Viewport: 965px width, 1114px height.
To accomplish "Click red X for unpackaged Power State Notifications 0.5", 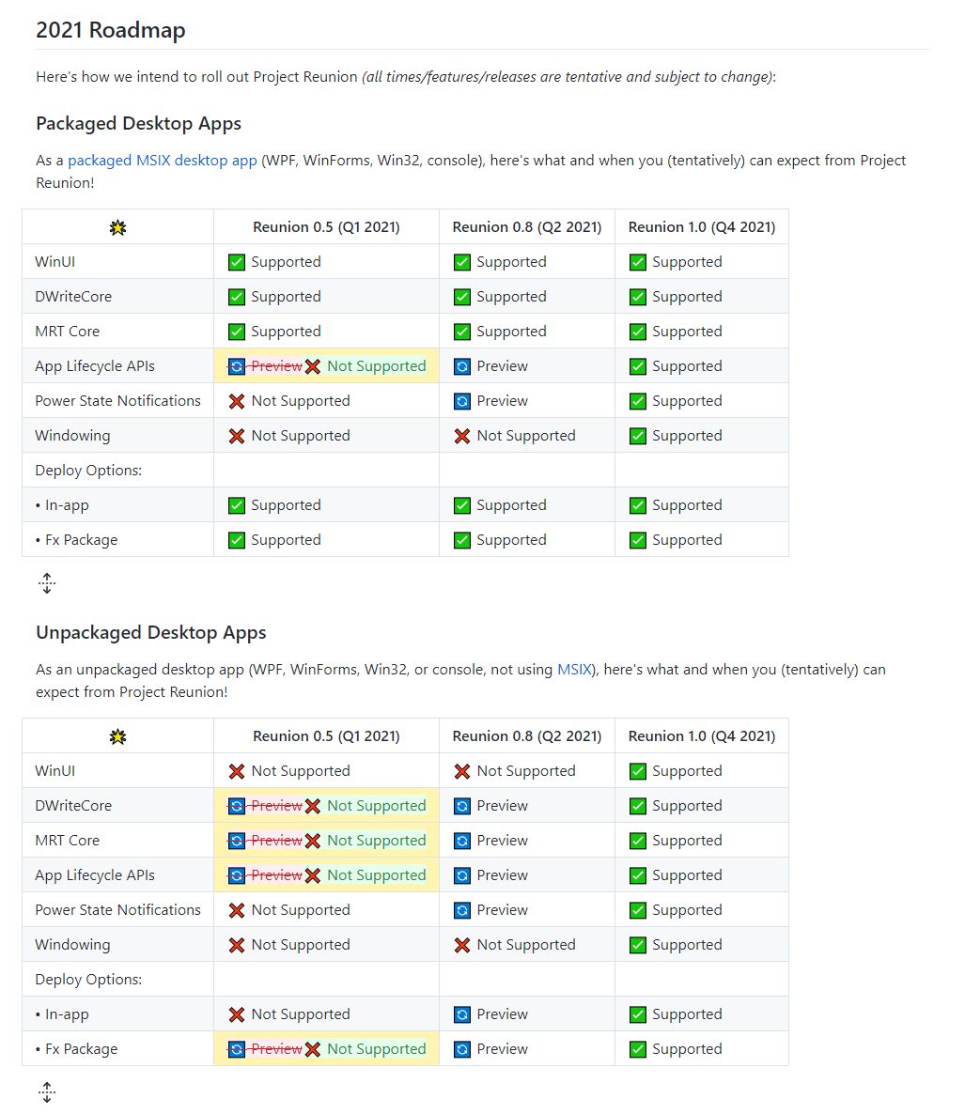I will pyautogui.click(x=237, y=911).
